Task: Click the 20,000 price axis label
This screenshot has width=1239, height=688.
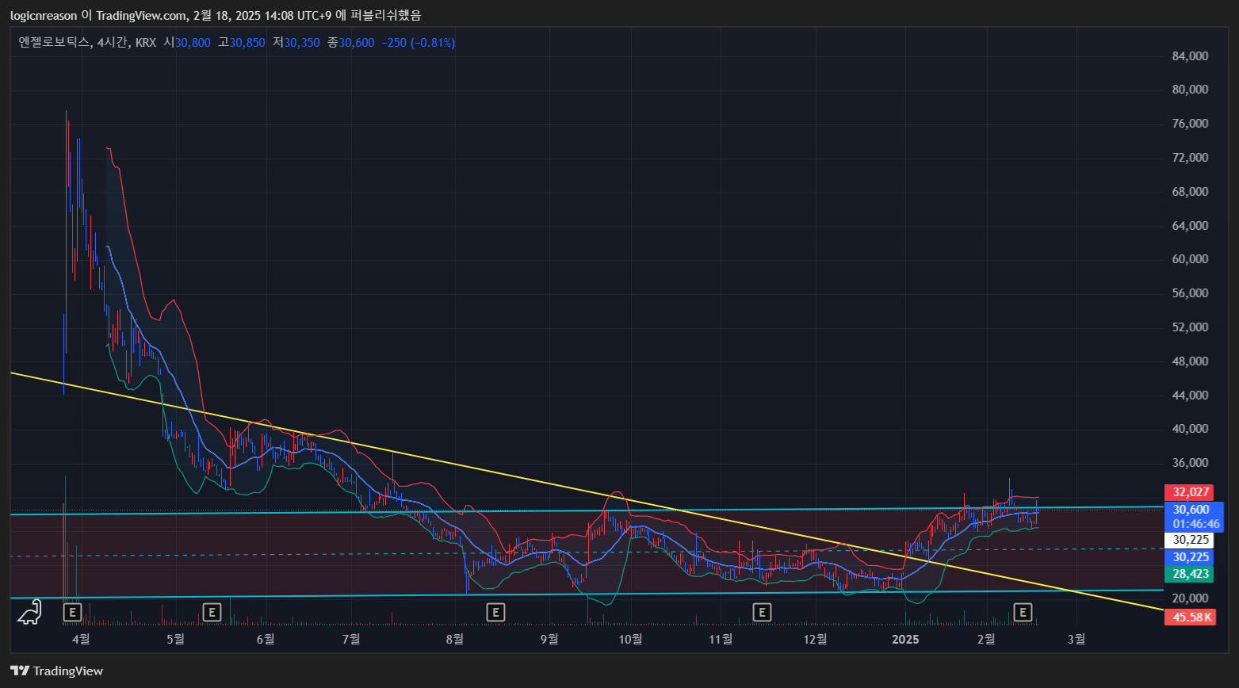Action: point(1190,598)
